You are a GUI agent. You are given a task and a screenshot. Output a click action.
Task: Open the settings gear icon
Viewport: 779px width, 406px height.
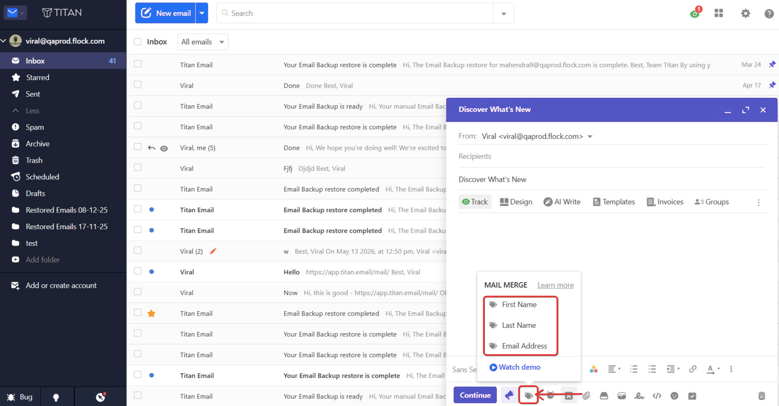click(745, 13)
